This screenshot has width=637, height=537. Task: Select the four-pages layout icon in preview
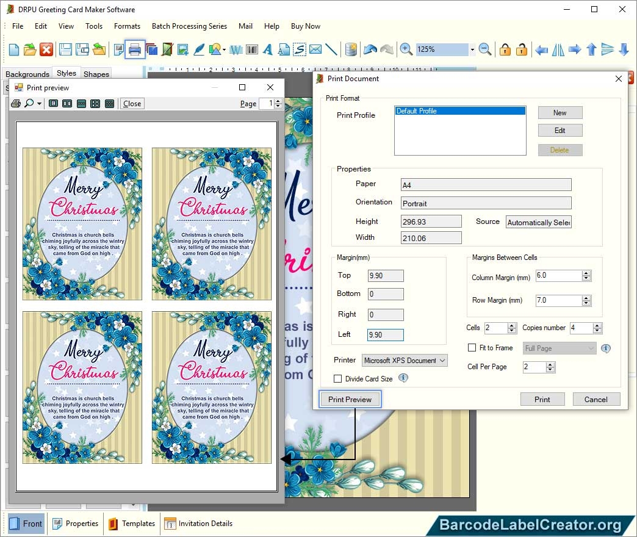click(x=95, y=104)
